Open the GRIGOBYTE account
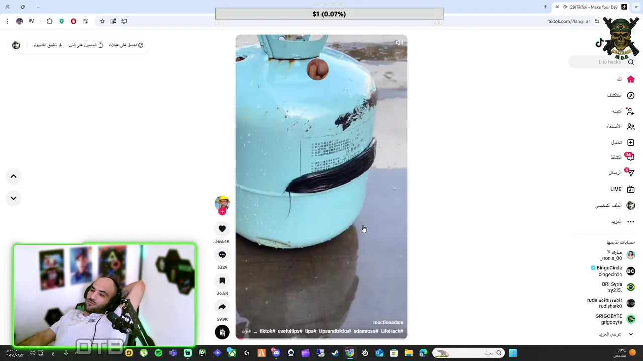Viewport: 643px width, 361px height. click(x=615, y=319)
